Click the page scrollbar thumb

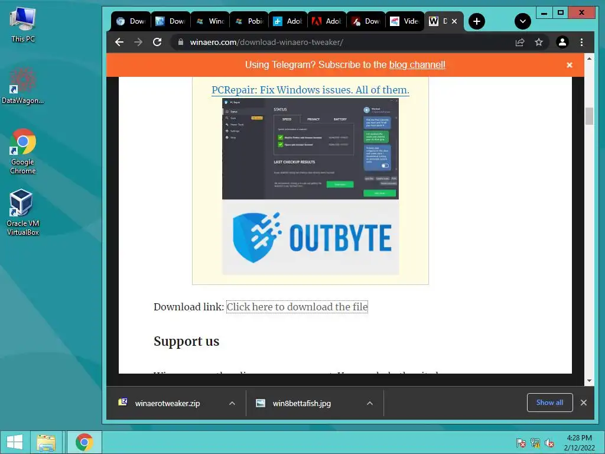point(589,116)
